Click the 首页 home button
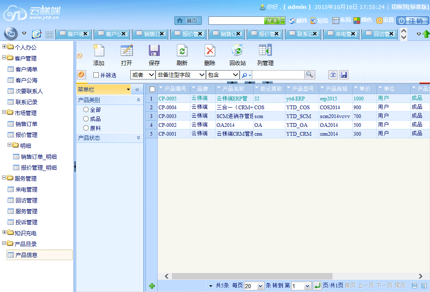This screenshot has width=430, height=292. [x=188, y=21]
